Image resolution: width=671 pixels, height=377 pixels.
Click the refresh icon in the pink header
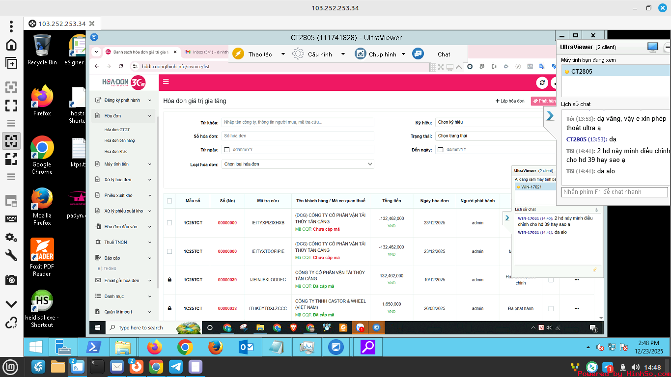(x=542, y=83)
